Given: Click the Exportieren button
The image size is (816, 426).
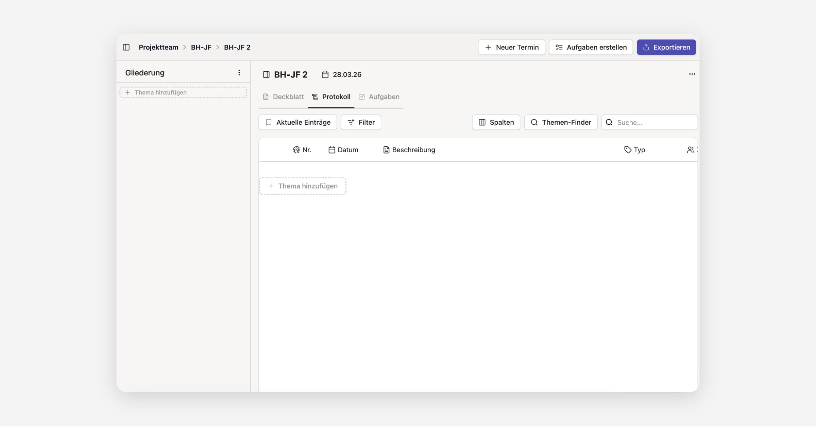Looking at the screenshot, I should tap(666, 47).
